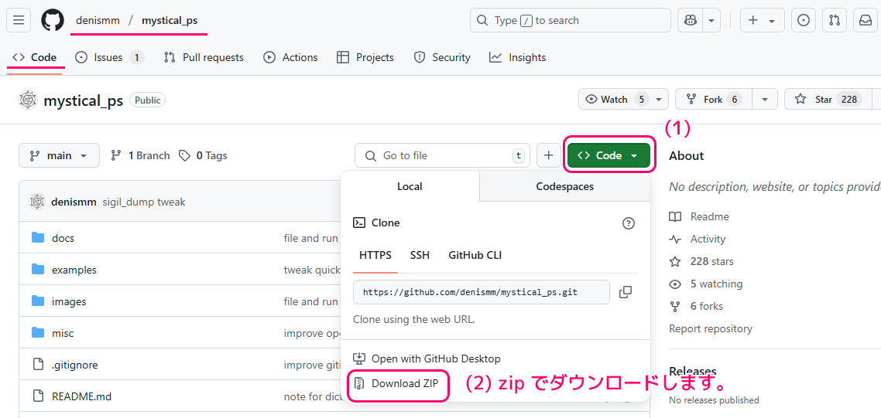Open the 0 Tags link
This screenshot has height=418, width=881.
point(203,155)
